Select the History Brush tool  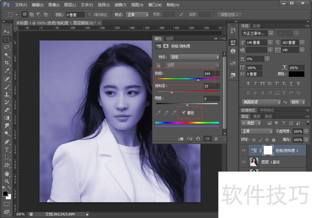(x=7, y=102)
